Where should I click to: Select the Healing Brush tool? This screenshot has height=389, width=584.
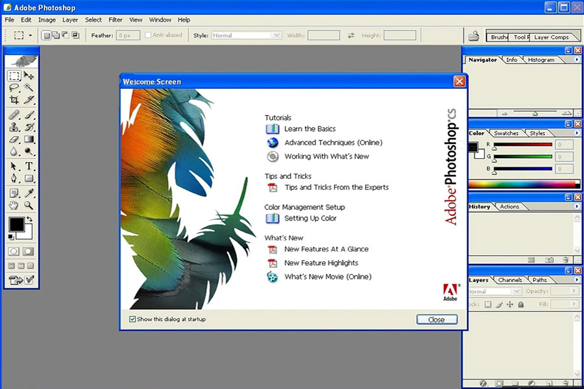14,115
